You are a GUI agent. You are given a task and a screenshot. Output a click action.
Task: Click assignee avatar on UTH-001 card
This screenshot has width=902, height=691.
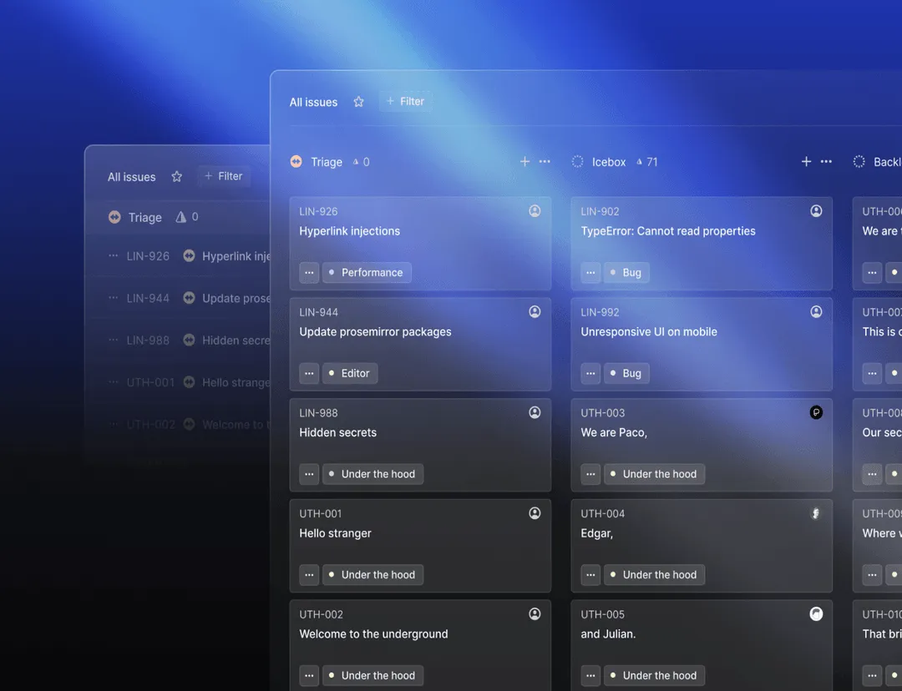(535, 512)
